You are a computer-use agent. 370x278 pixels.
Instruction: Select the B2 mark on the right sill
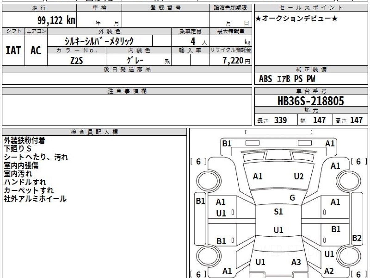click(357, 238)
